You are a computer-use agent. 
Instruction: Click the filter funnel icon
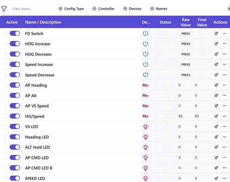tap(4, 9)
